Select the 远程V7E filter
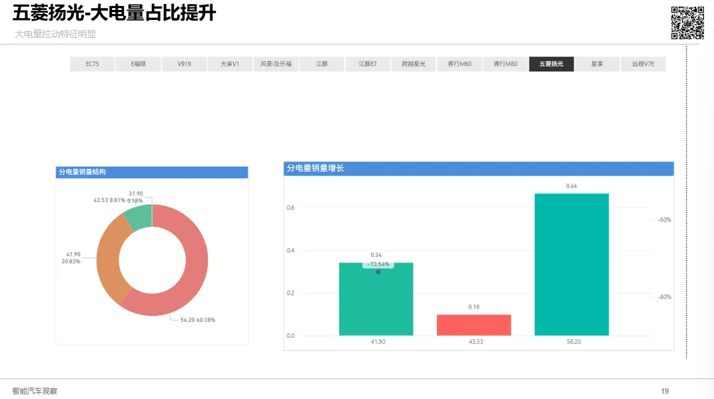714x399 pixels. point(643,64)
